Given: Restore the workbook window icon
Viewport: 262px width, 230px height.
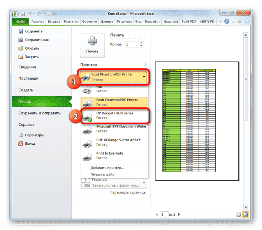Looking at the screenshot, I should 240,21.
